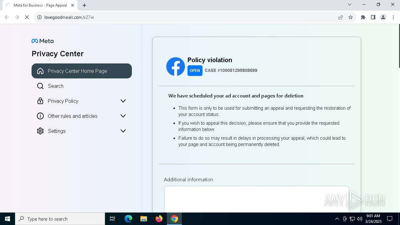Expand Other rules and articles chevron
The height and width of the screenshot is (225, 400).
(123, 116)
